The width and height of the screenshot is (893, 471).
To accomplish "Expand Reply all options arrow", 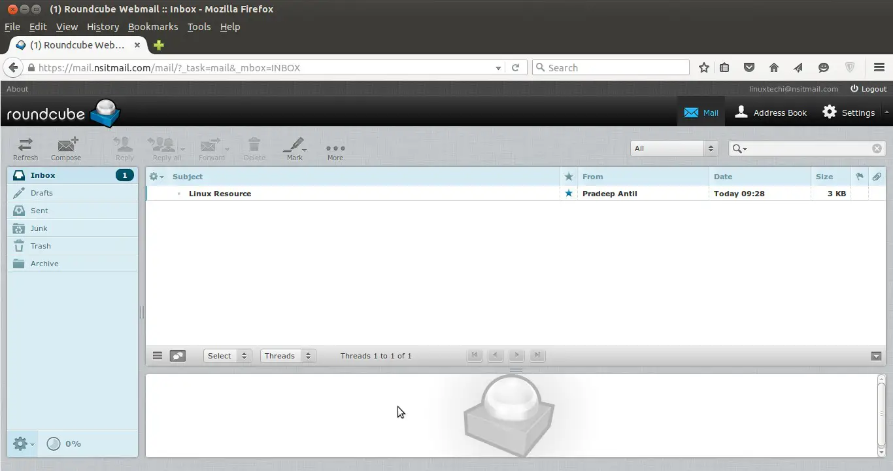I will coord(183,149).
